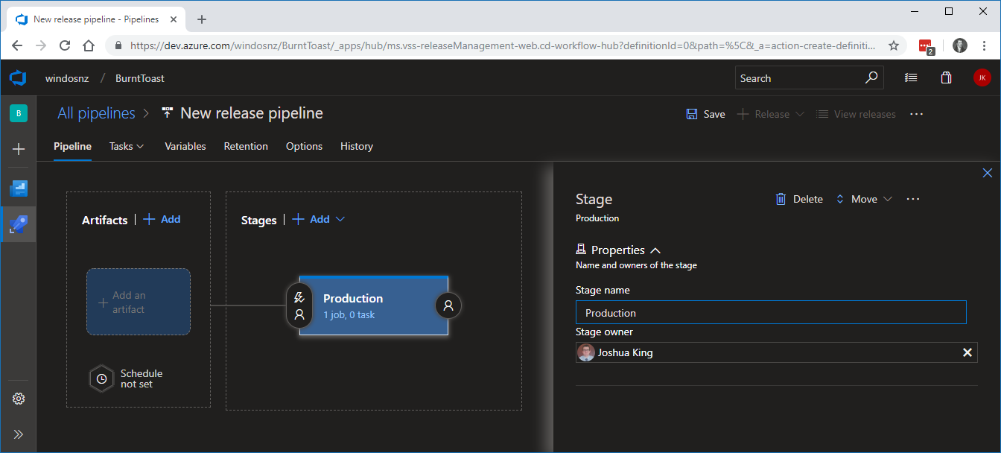Open the Release dropdown
Viewport: 1001px width, 453px height.
point(770,114)
